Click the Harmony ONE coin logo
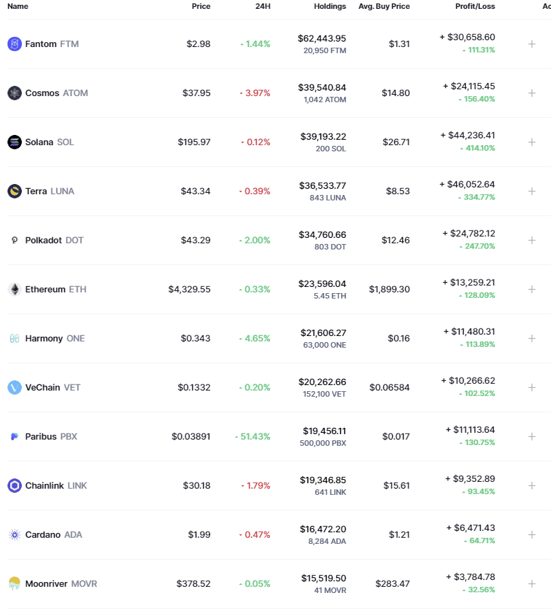The image size is (551, 610). (14, 339)
